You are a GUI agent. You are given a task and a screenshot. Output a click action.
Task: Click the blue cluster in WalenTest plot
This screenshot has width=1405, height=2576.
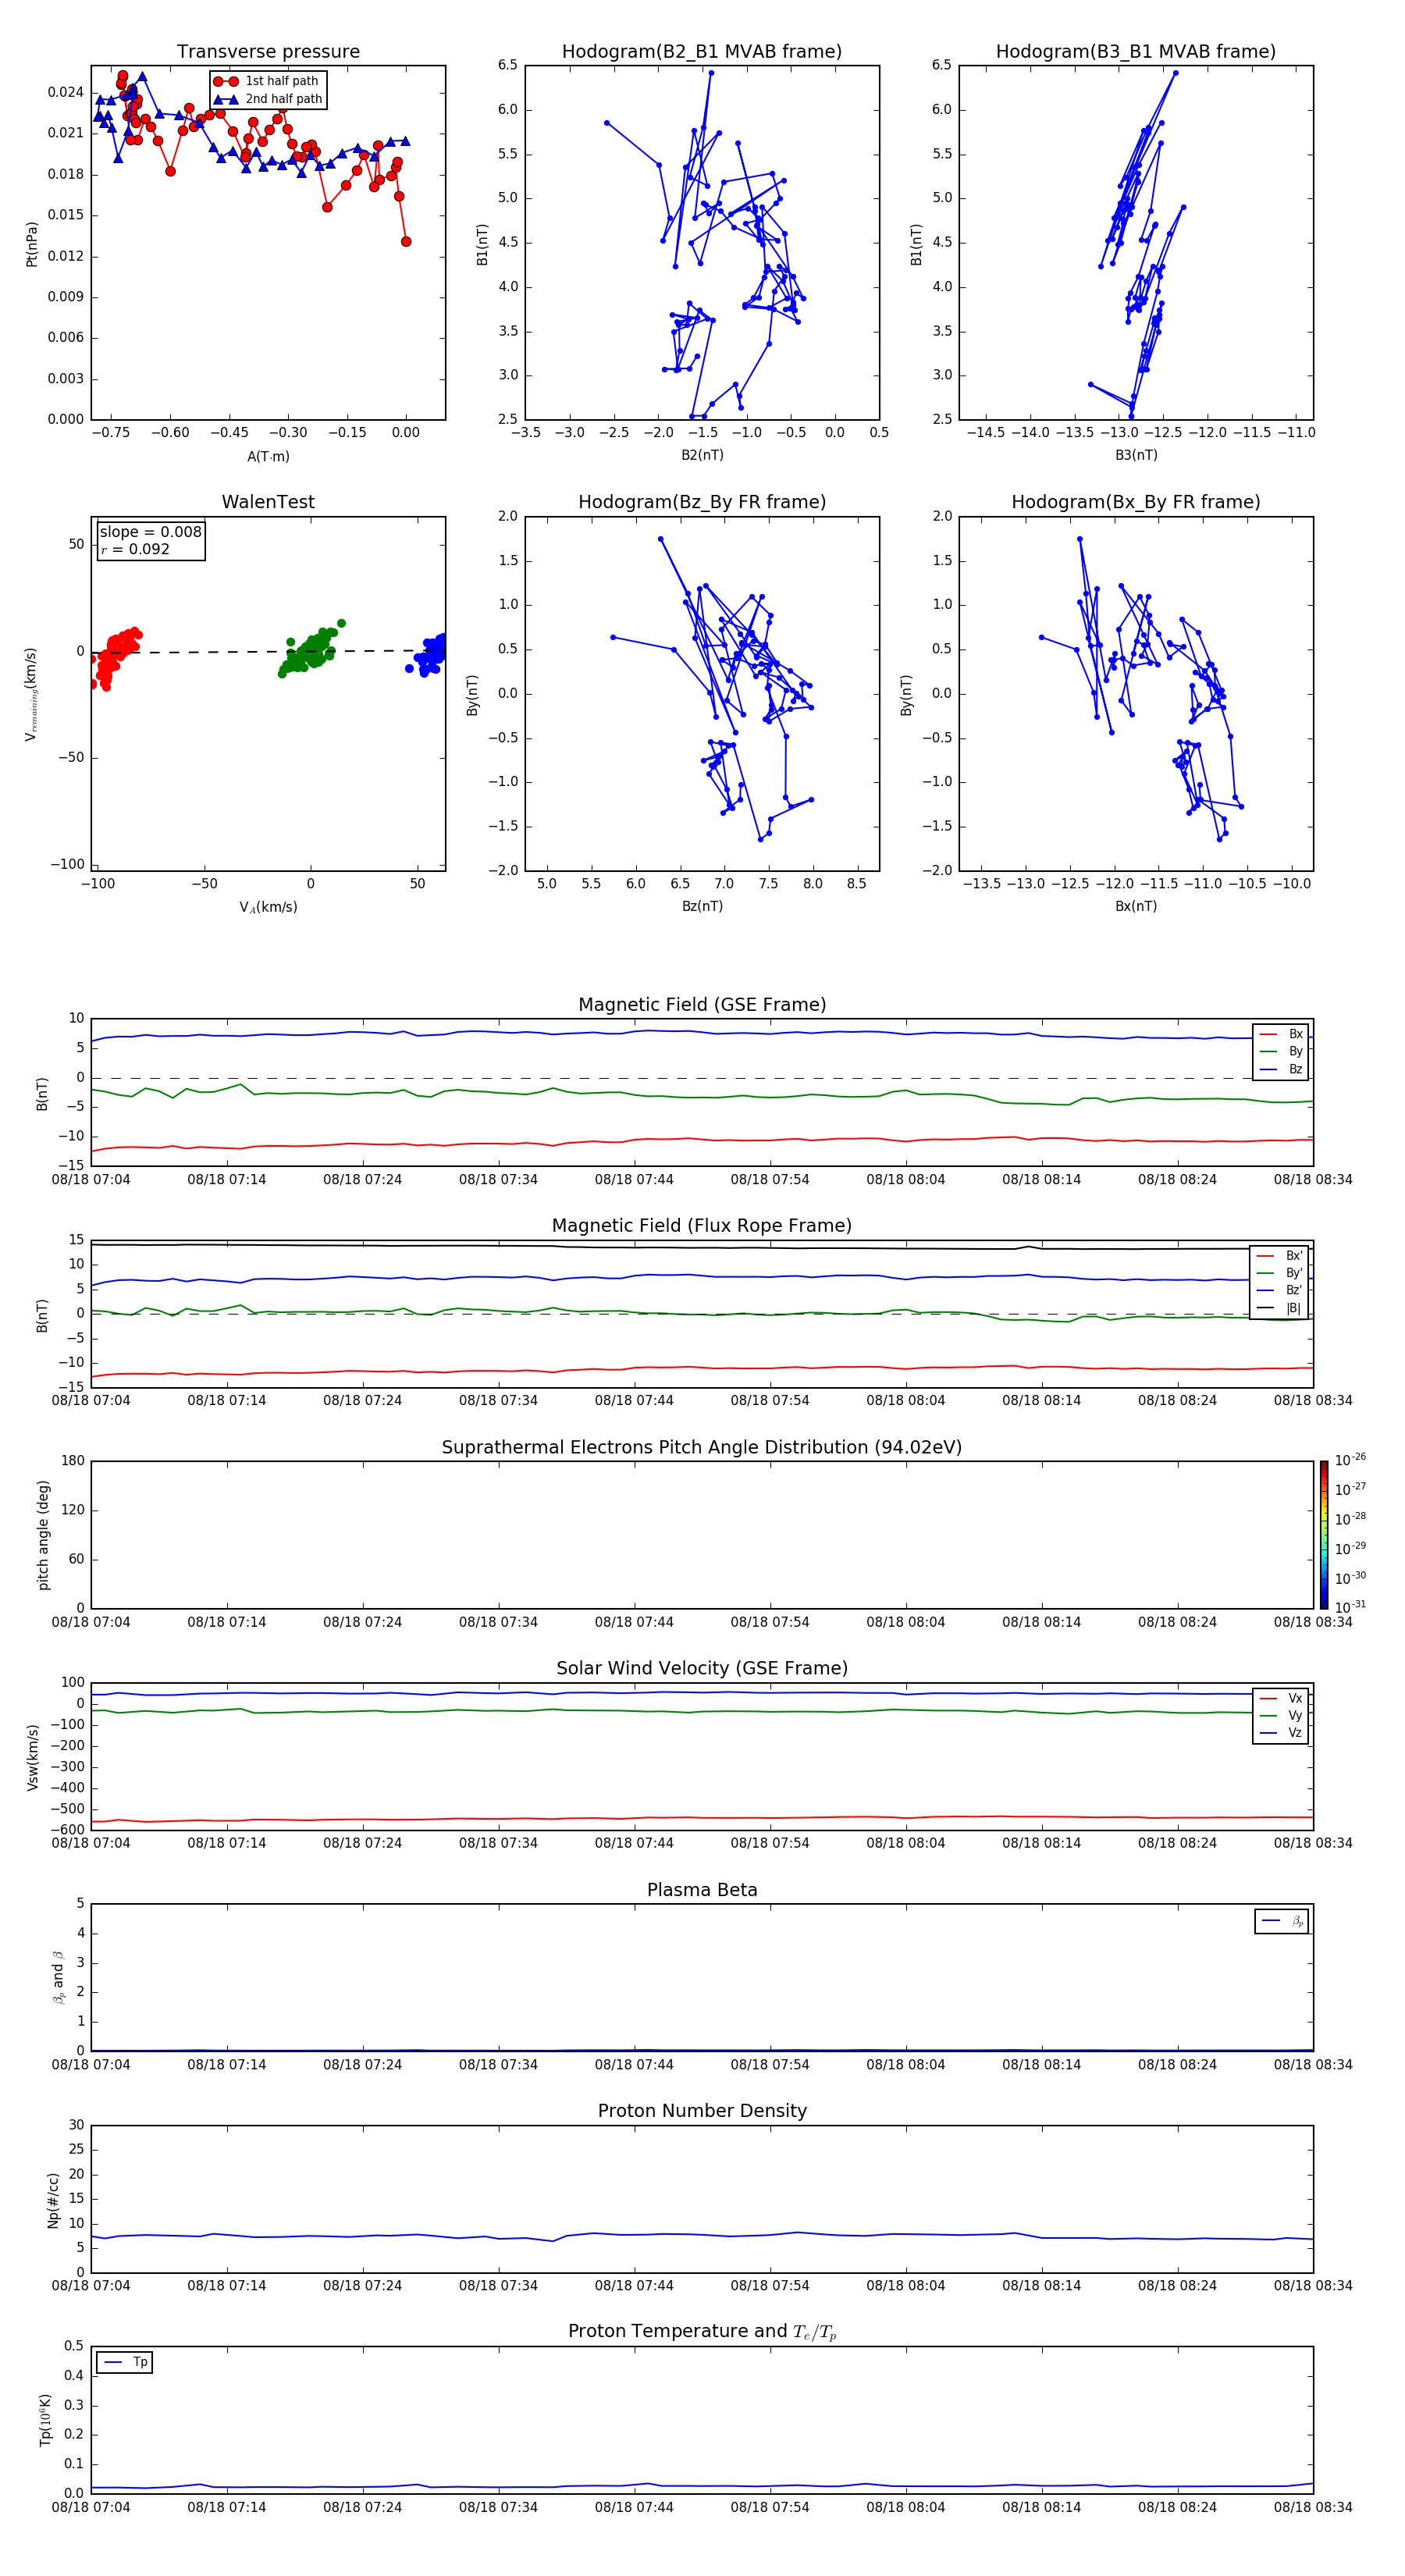coord(428,654)
